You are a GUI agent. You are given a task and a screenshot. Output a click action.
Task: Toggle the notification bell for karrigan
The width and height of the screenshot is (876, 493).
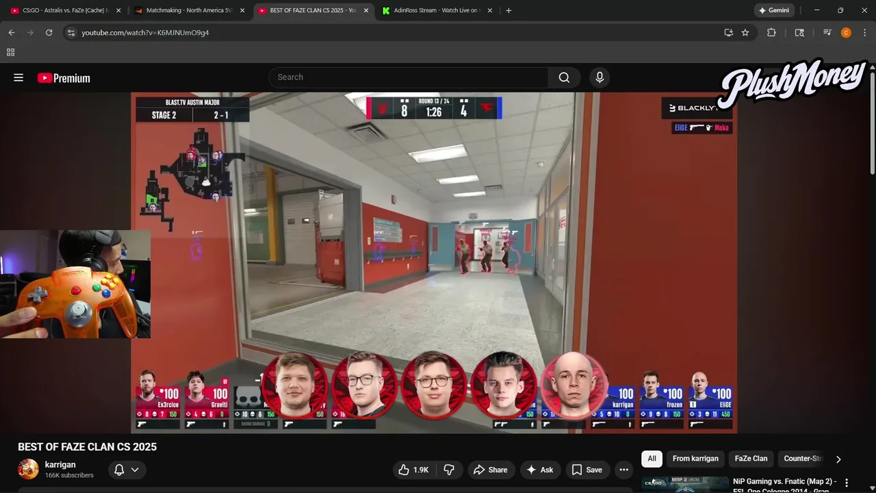pos(127,470)
